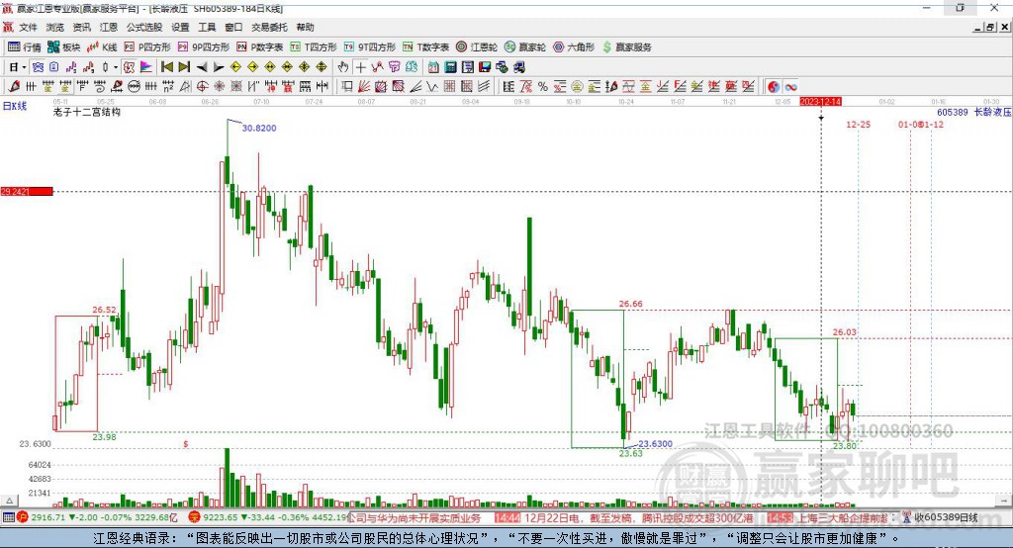Launch the 赢家轮 wheel tool
This screenshot has height=548, width=1013.
(x=525, y=47)
